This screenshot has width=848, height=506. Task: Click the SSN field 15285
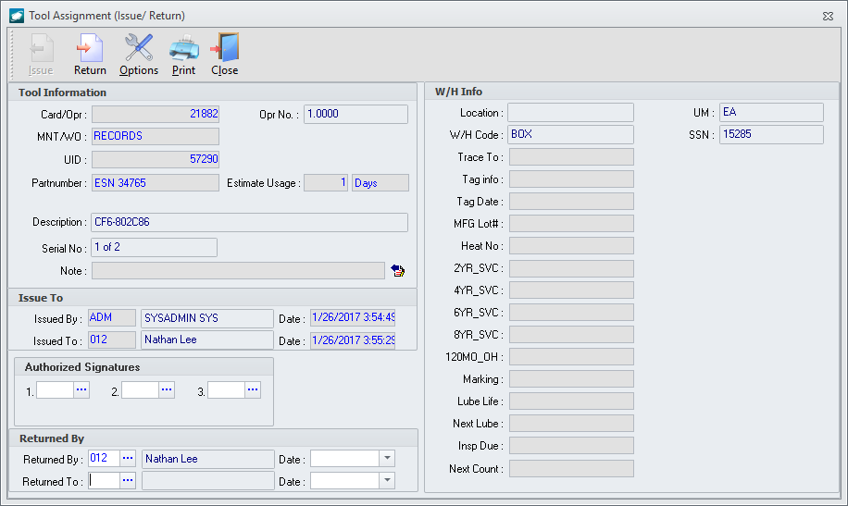(772, 135)
